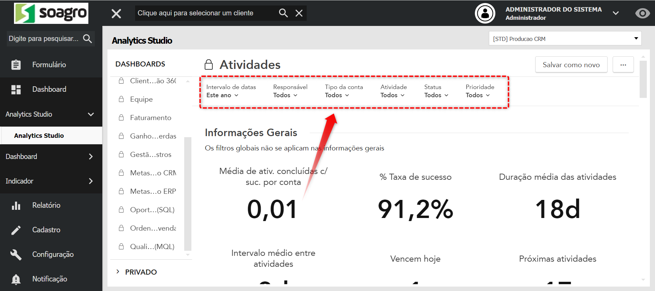655x291 pixels.
Task: Click the magnifier in client selector
Action: [x=283, y=13]
